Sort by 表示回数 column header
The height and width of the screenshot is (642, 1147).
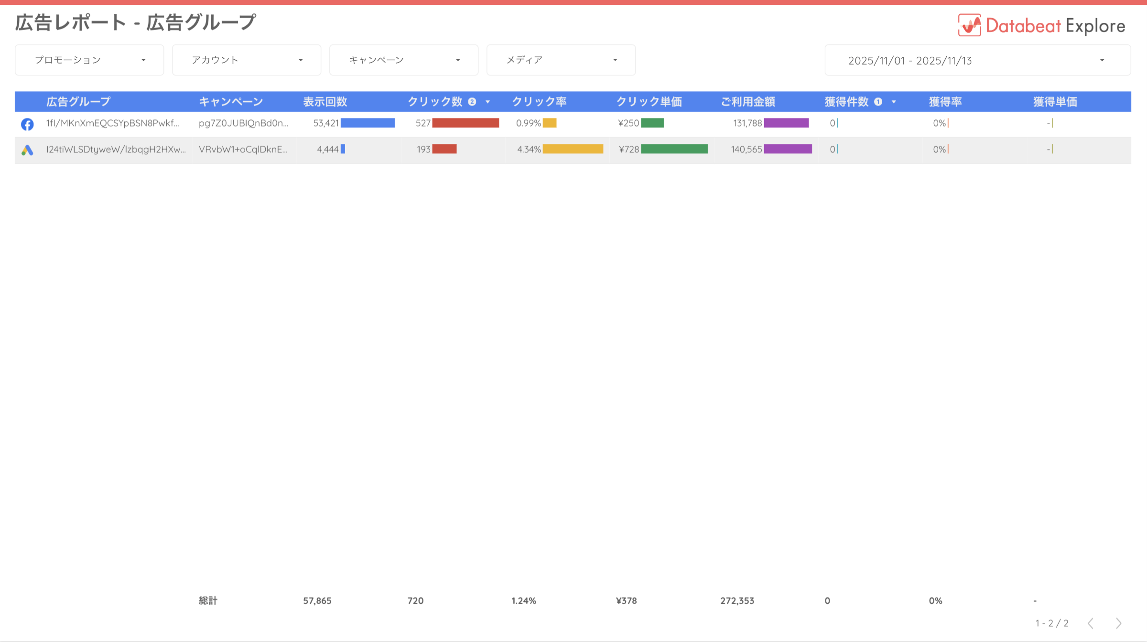click(325, 102)
